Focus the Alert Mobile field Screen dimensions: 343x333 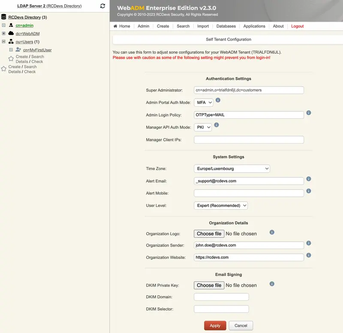coord(249,193)
